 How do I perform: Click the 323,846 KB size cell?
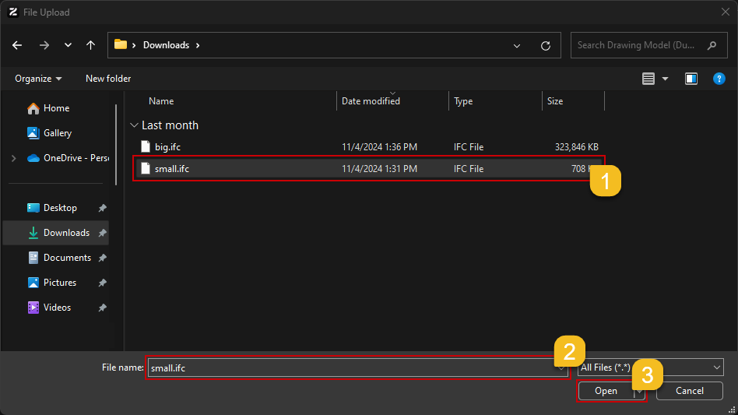(577, 147)
